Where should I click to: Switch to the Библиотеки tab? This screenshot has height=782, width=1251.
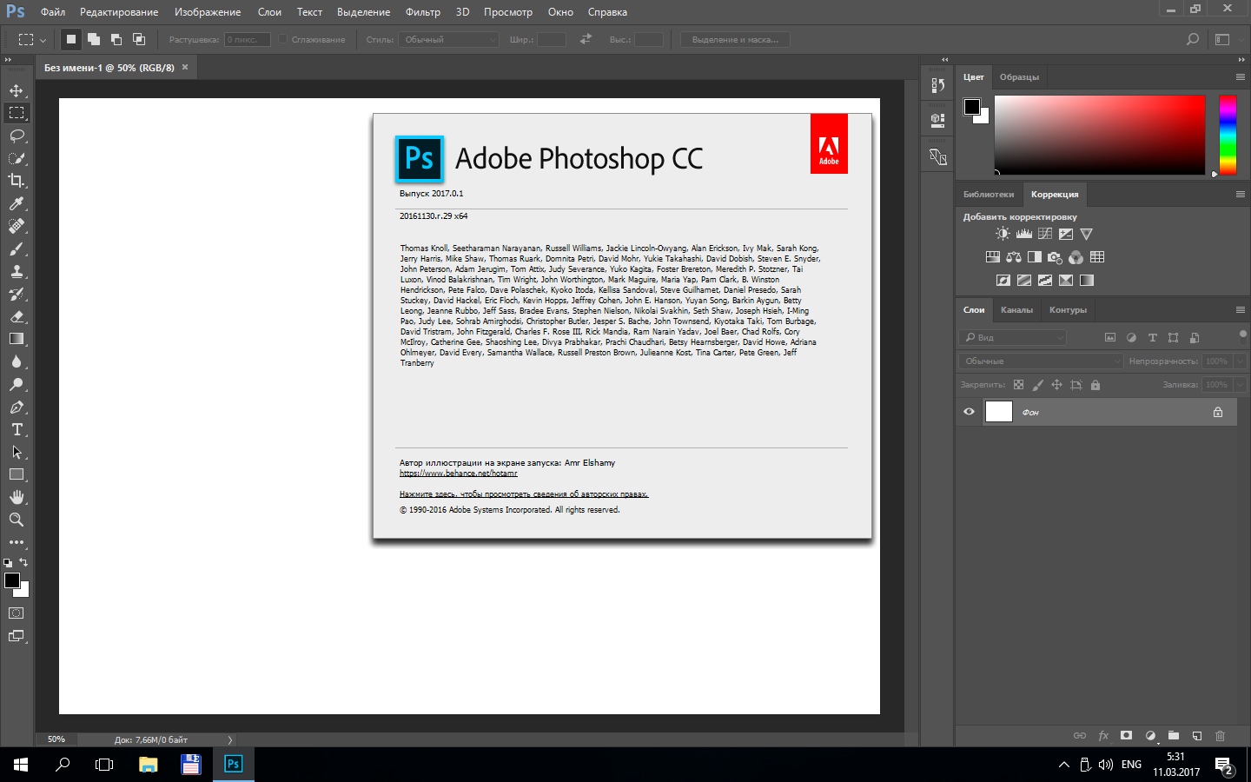click(989, 195)
